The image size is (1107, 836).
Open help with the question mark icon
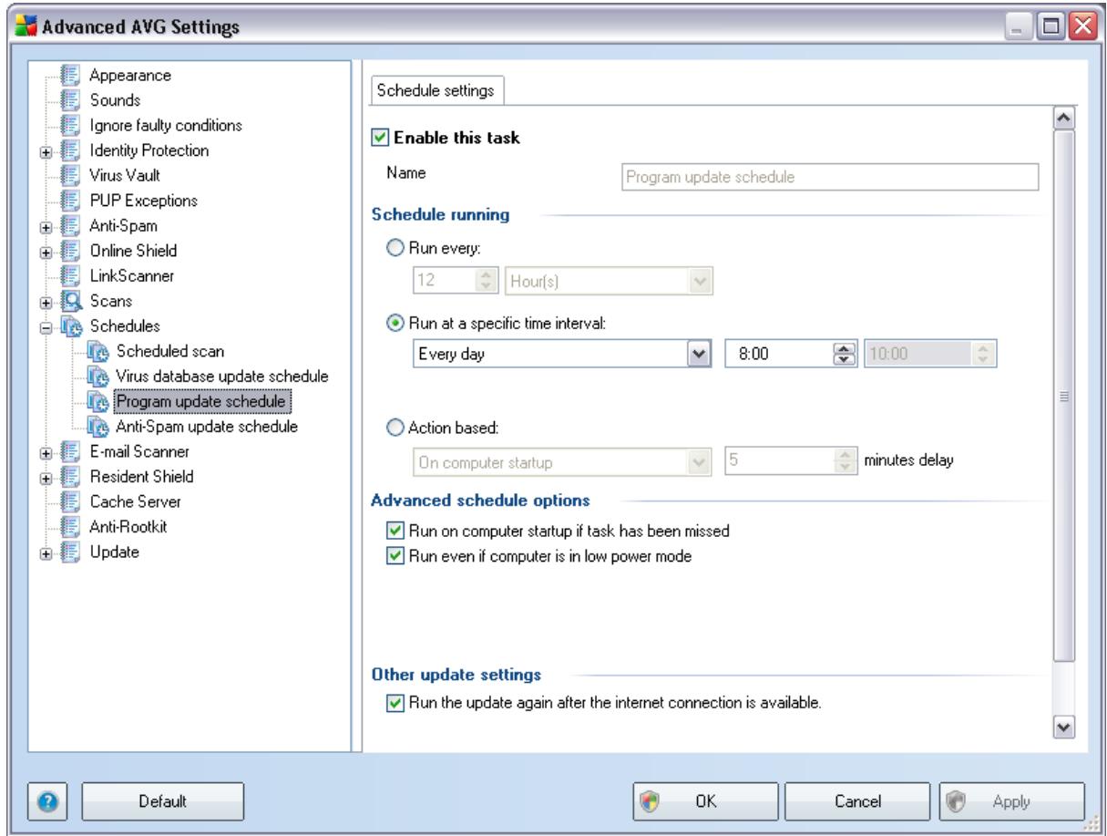48,800
